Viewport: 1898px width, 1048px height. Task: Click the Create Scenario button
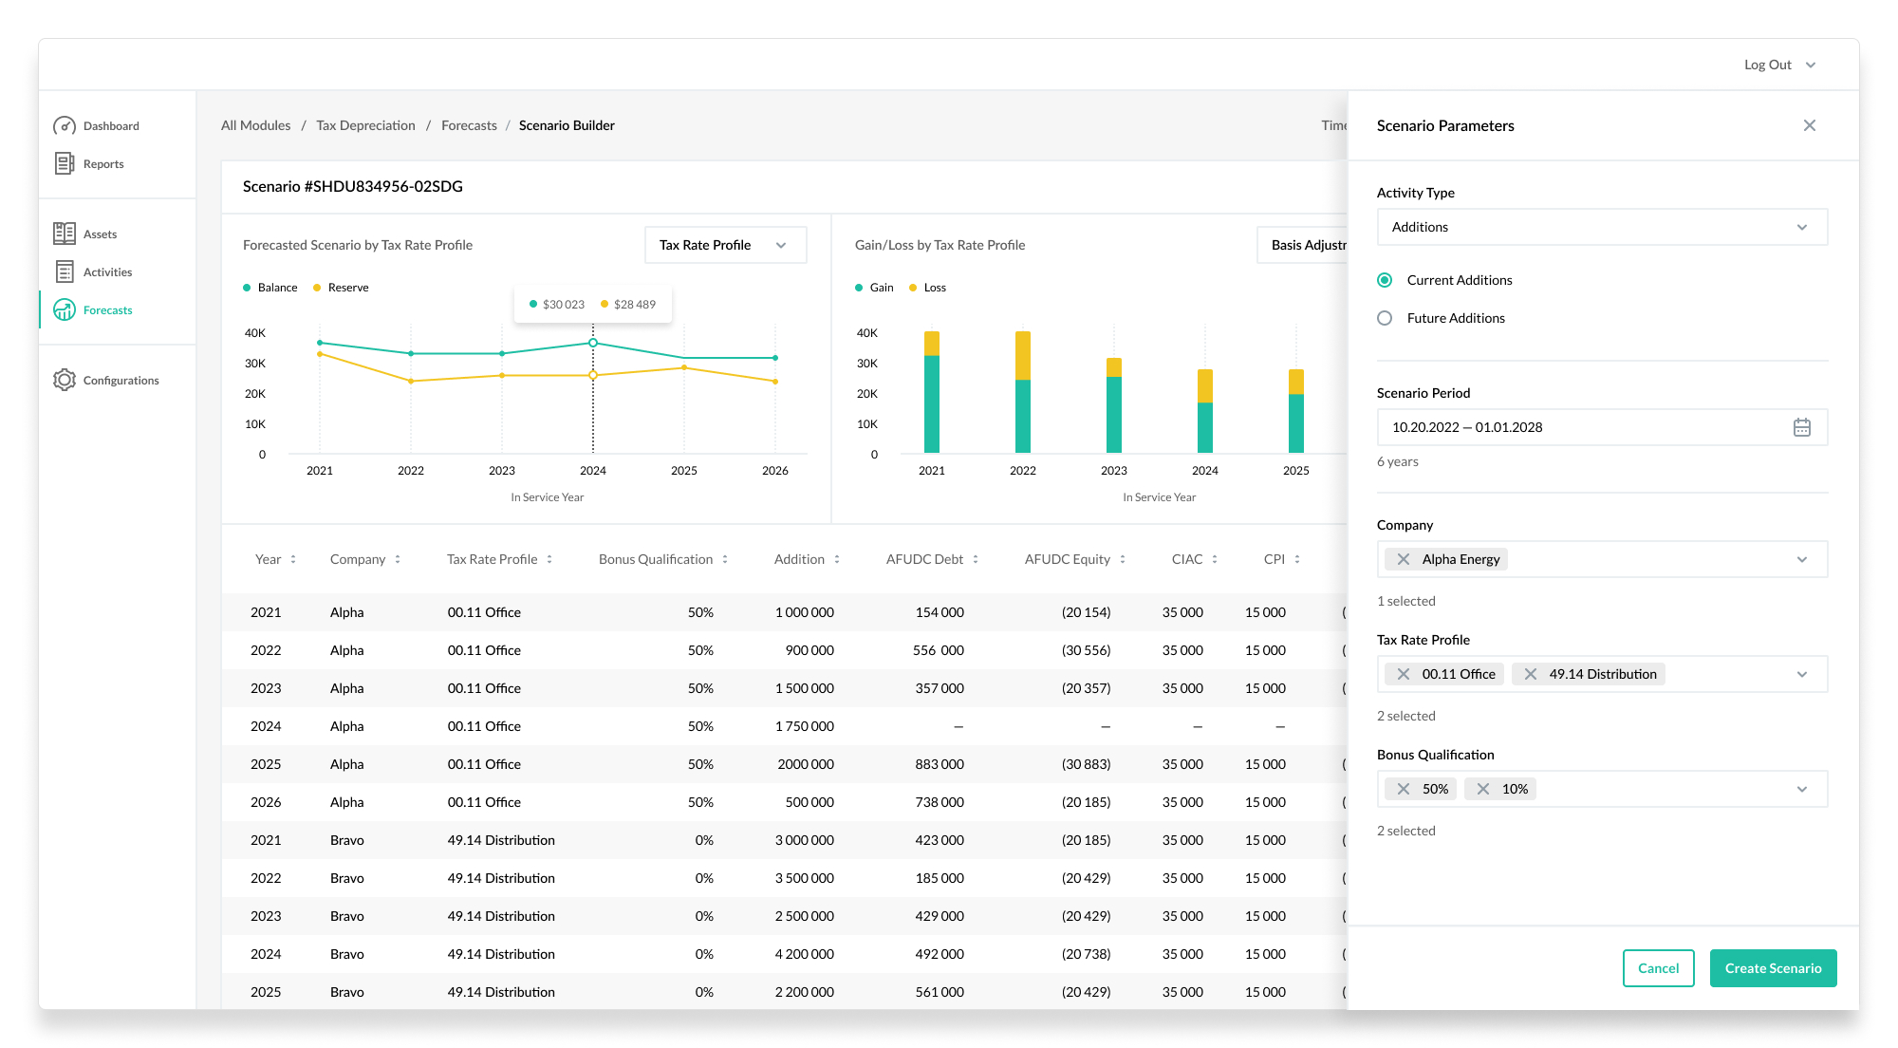tap(1773, 968)
